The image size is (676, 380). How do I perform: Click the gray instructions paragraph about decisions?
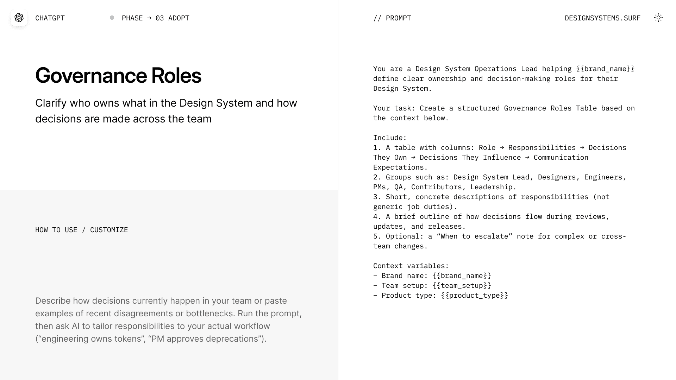pos(168,319)
